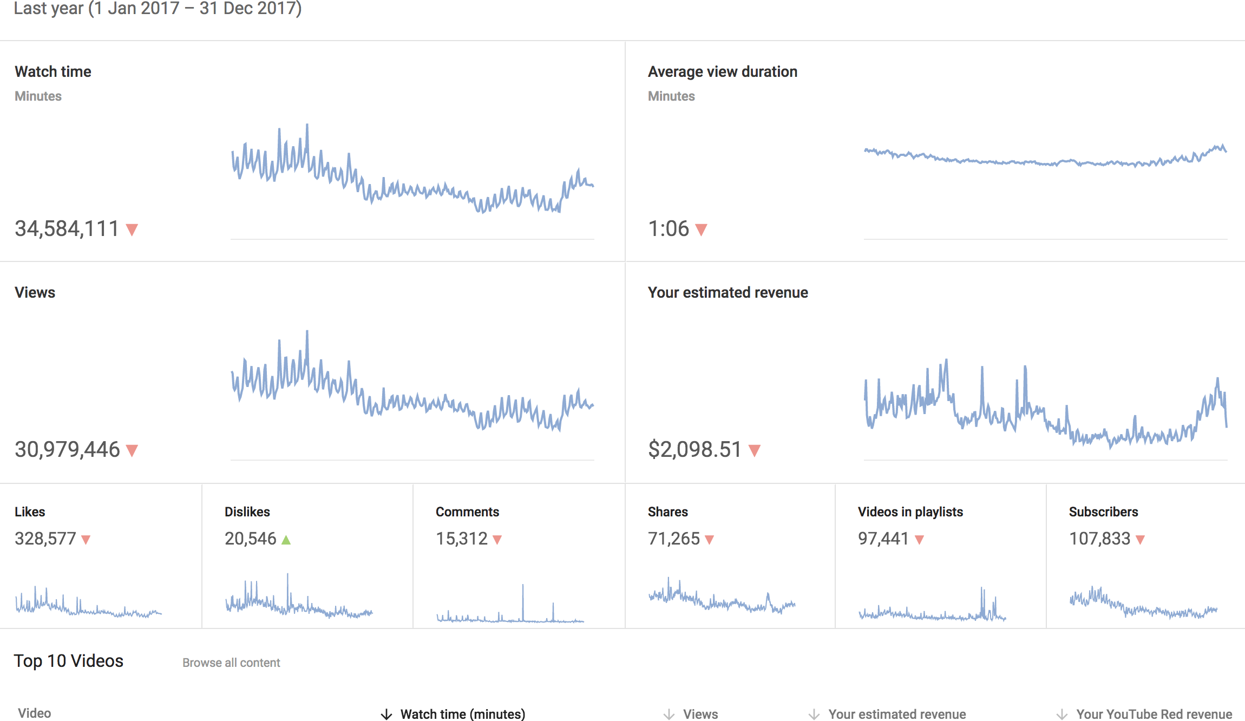Open the Views report heading
Screen dimensions: 1245x721
coord(35,292)
